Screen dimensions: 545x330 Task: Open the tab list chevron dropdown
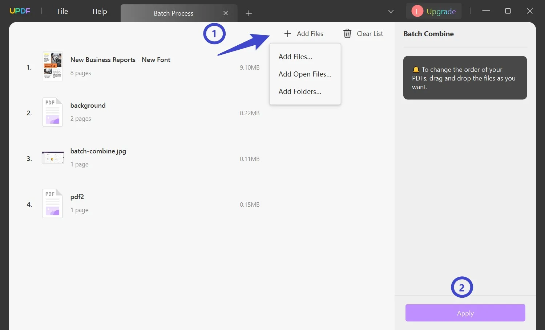(x=391, y=11)
